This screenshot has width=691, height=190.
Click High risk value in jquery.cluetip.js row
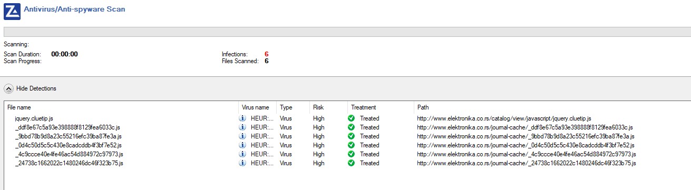pyautogui.click(x=318, y=118)
